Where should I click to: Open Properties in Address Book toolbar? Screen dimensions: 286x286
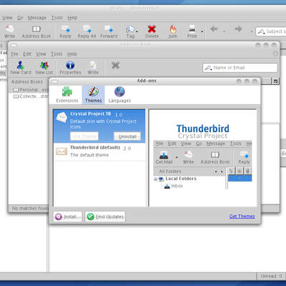(x=70, y=68)
